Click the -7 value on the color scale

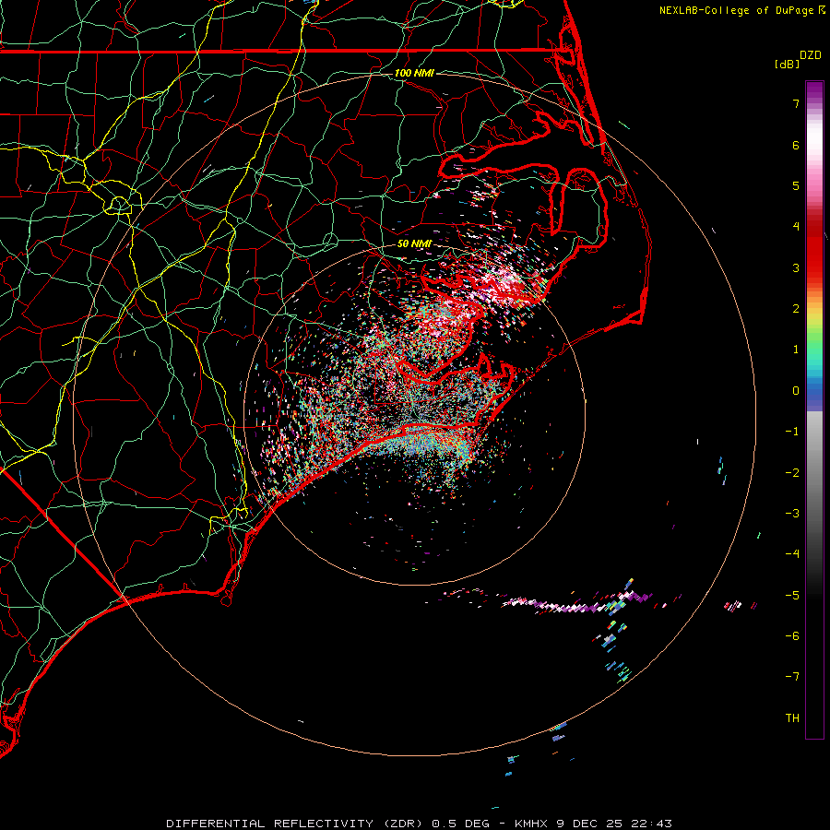[x=792, y=677]
